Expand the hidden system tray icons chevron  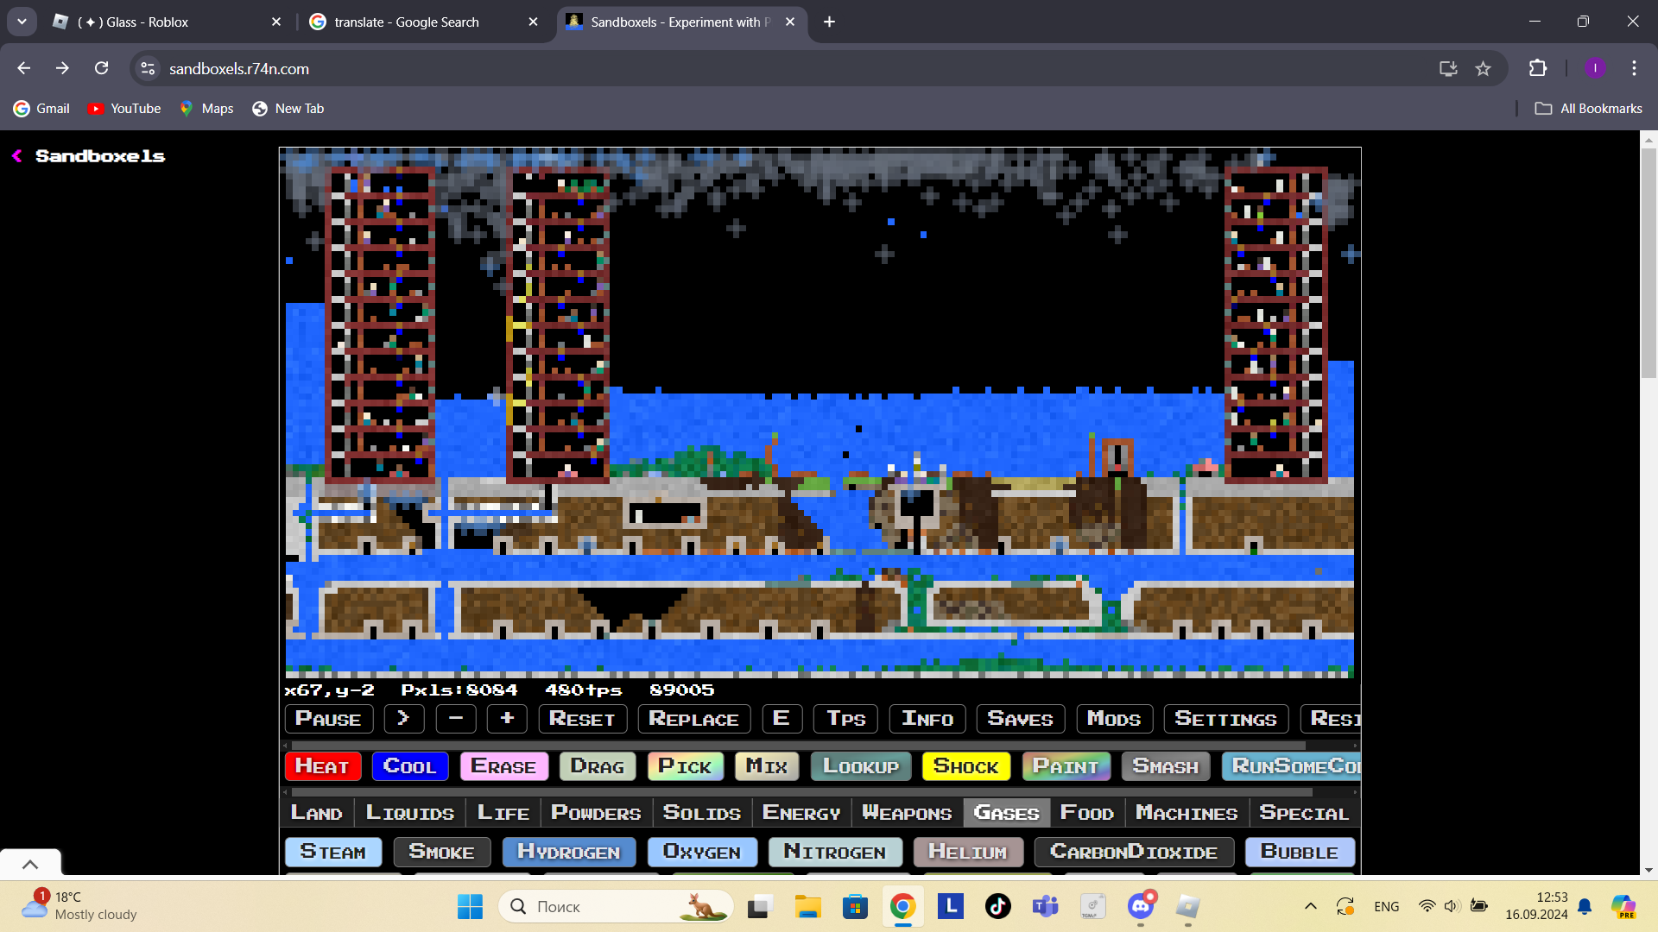click(1310, 906)
